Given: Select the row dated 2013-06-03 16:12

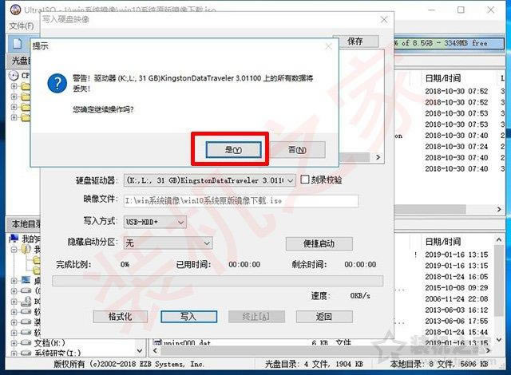Looking at the screenshot, I should (456, 310).
